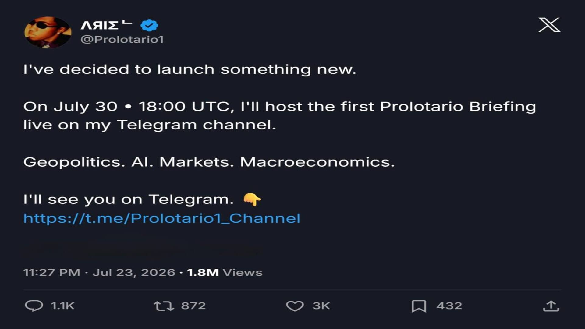Open the t.me/Prolotario1_Channel link
This screenshot has height=329, width=585.
162,218
